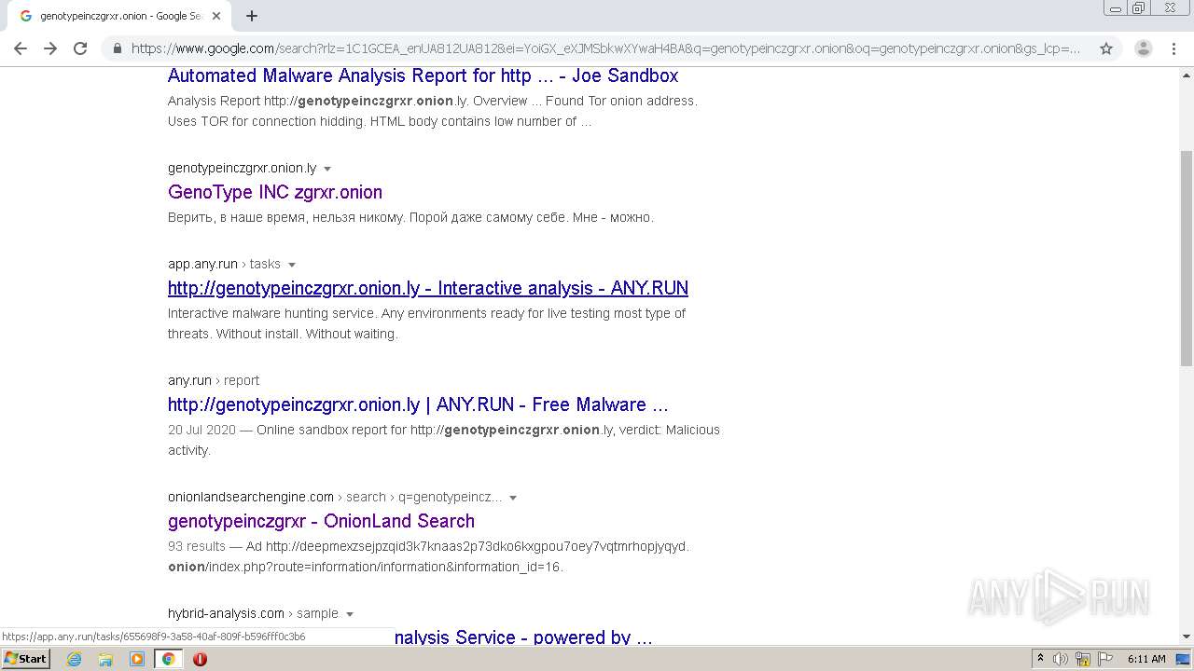Expand options arrow next to hybrid-analysis.com sample
Screen dimensions: 1194x671
click(x=350, y=614)
